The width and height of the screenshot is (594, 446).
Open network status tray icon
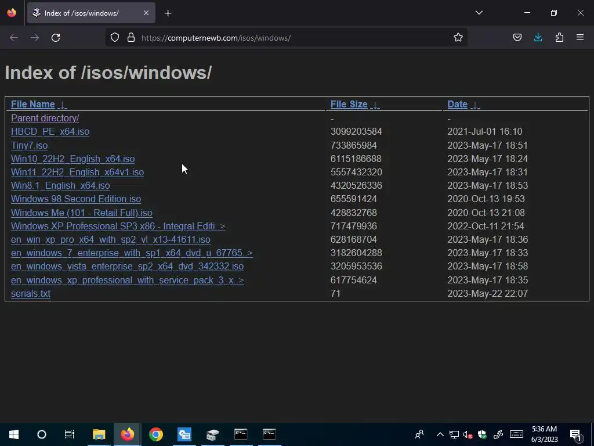point(454,434)
